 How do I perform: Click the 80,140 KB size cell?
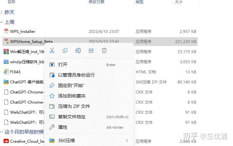187,82
